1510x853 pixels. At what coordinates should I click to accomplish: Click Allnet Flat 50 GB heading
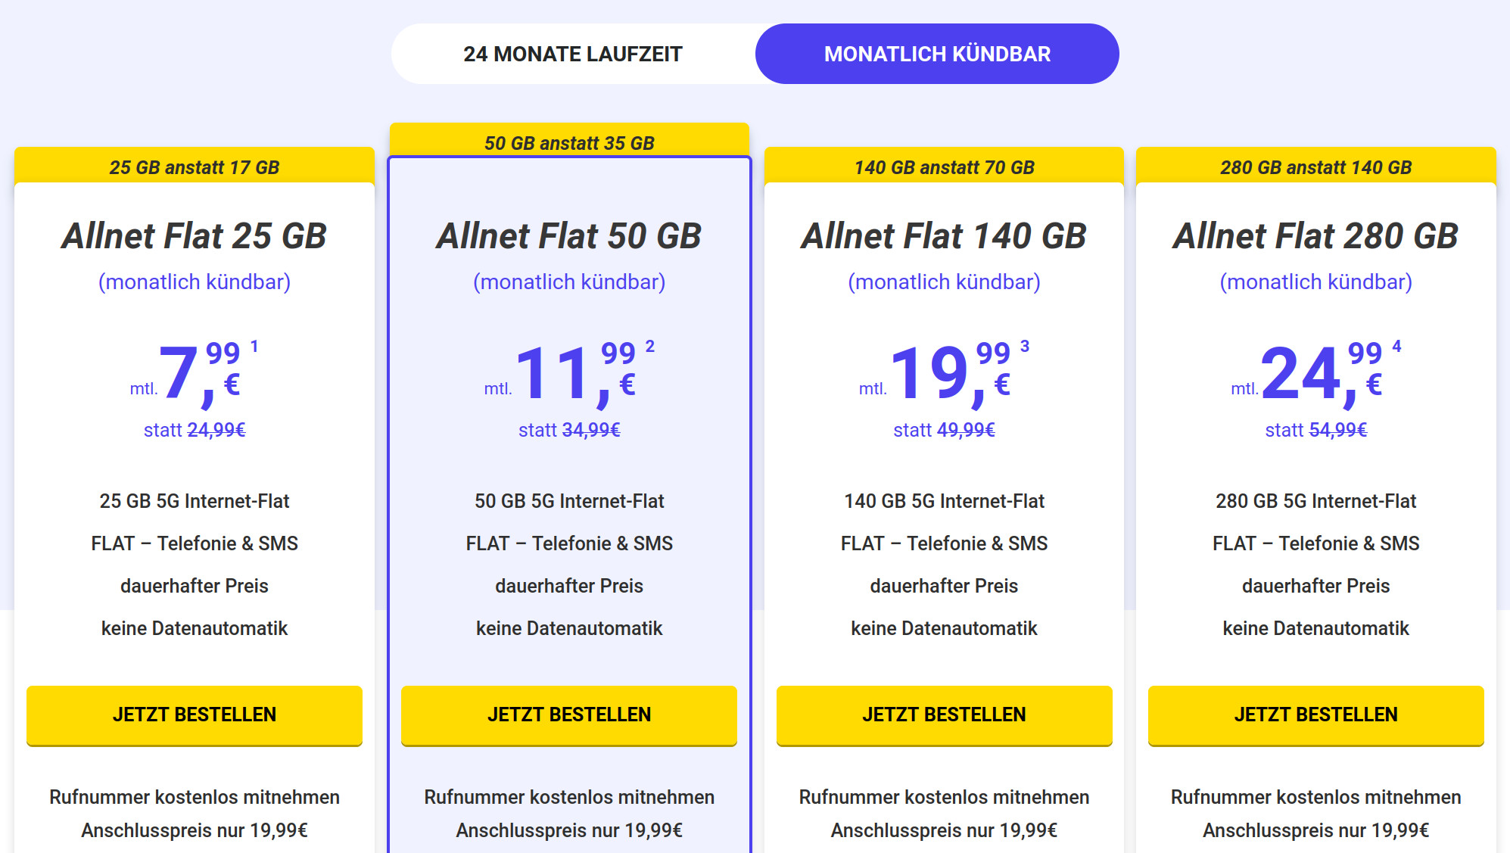[569, 236]
